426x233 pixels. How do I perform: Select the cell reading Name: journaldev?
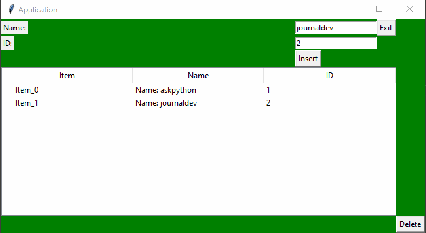(166, 103)
